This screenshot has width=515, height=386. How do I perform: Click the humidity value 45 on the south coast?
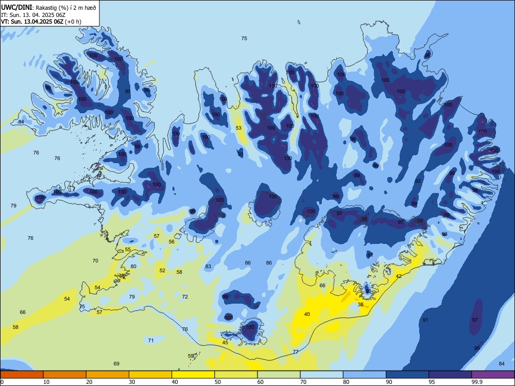point(225,343)
